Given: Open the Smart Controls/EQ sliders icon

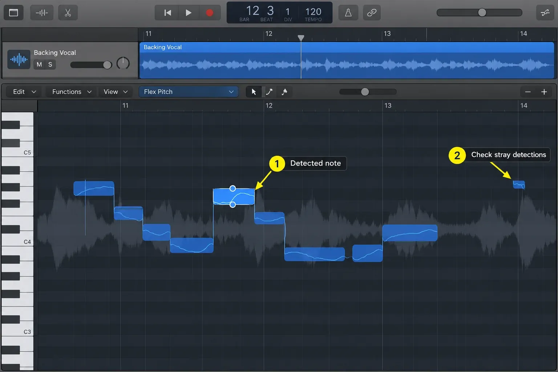Looking at the screenshot, I should (545, 13).
